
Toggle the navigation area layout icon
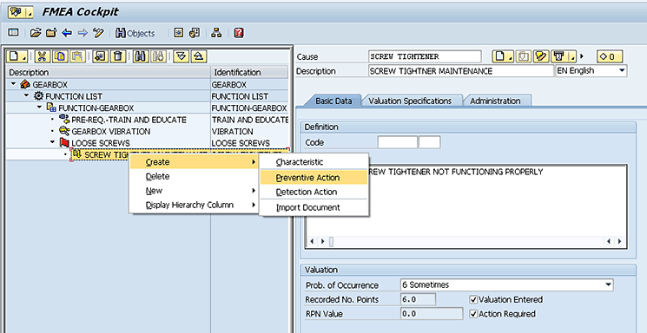tap(13, 33)
